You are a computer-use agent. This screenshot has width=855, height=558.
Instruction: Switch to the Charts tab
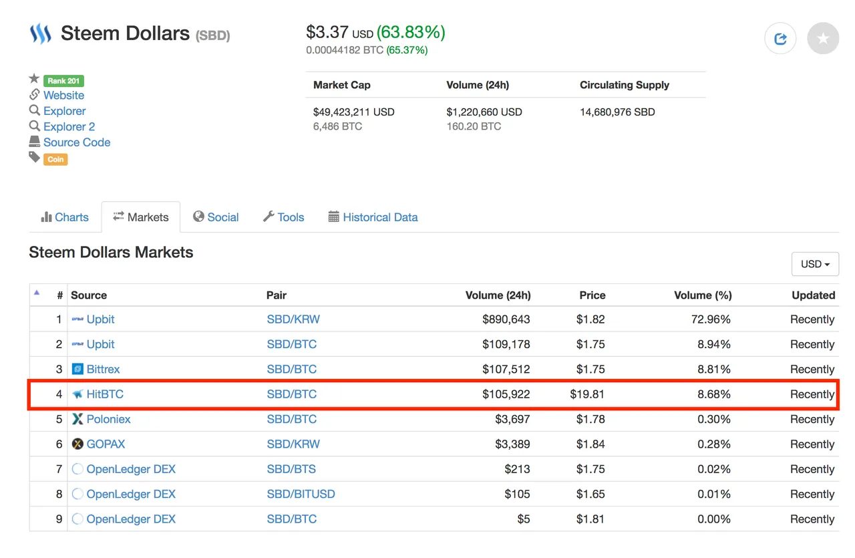65,217
